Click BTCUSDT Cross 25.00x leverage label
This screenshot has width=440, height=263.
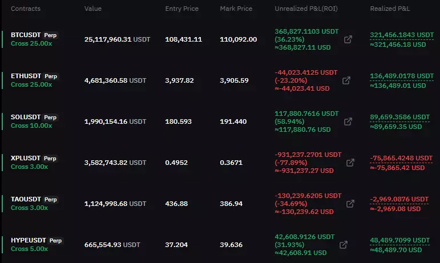click(31, 44)
